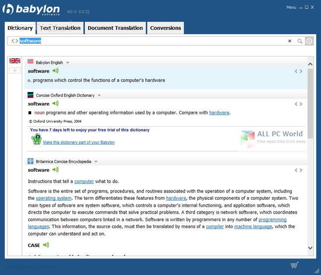Open the programming languages link

pyautogui.click(x=273, y=219)
